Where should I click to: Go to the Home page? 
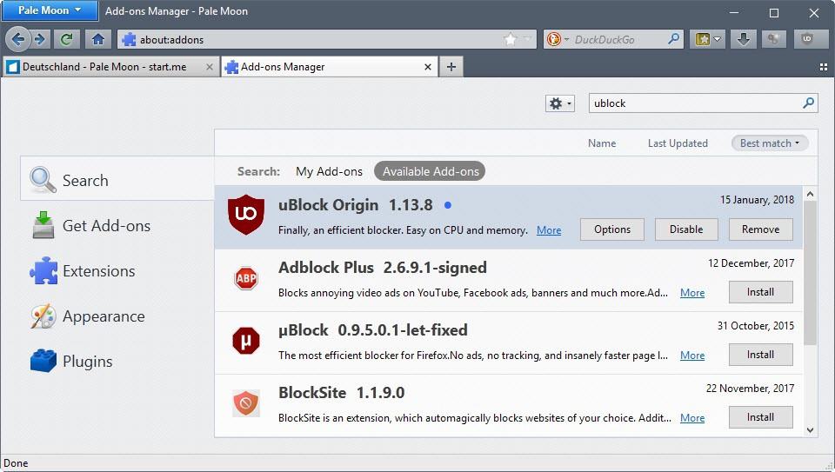click(x=97, y=39)
